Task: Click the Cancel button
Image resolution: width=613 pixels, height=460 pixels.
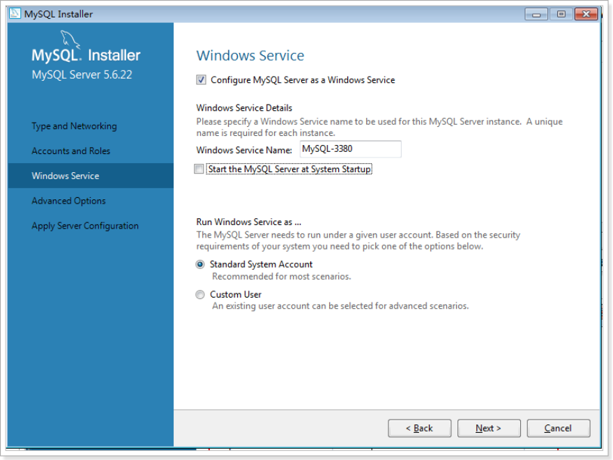Action: pos(559,429)
